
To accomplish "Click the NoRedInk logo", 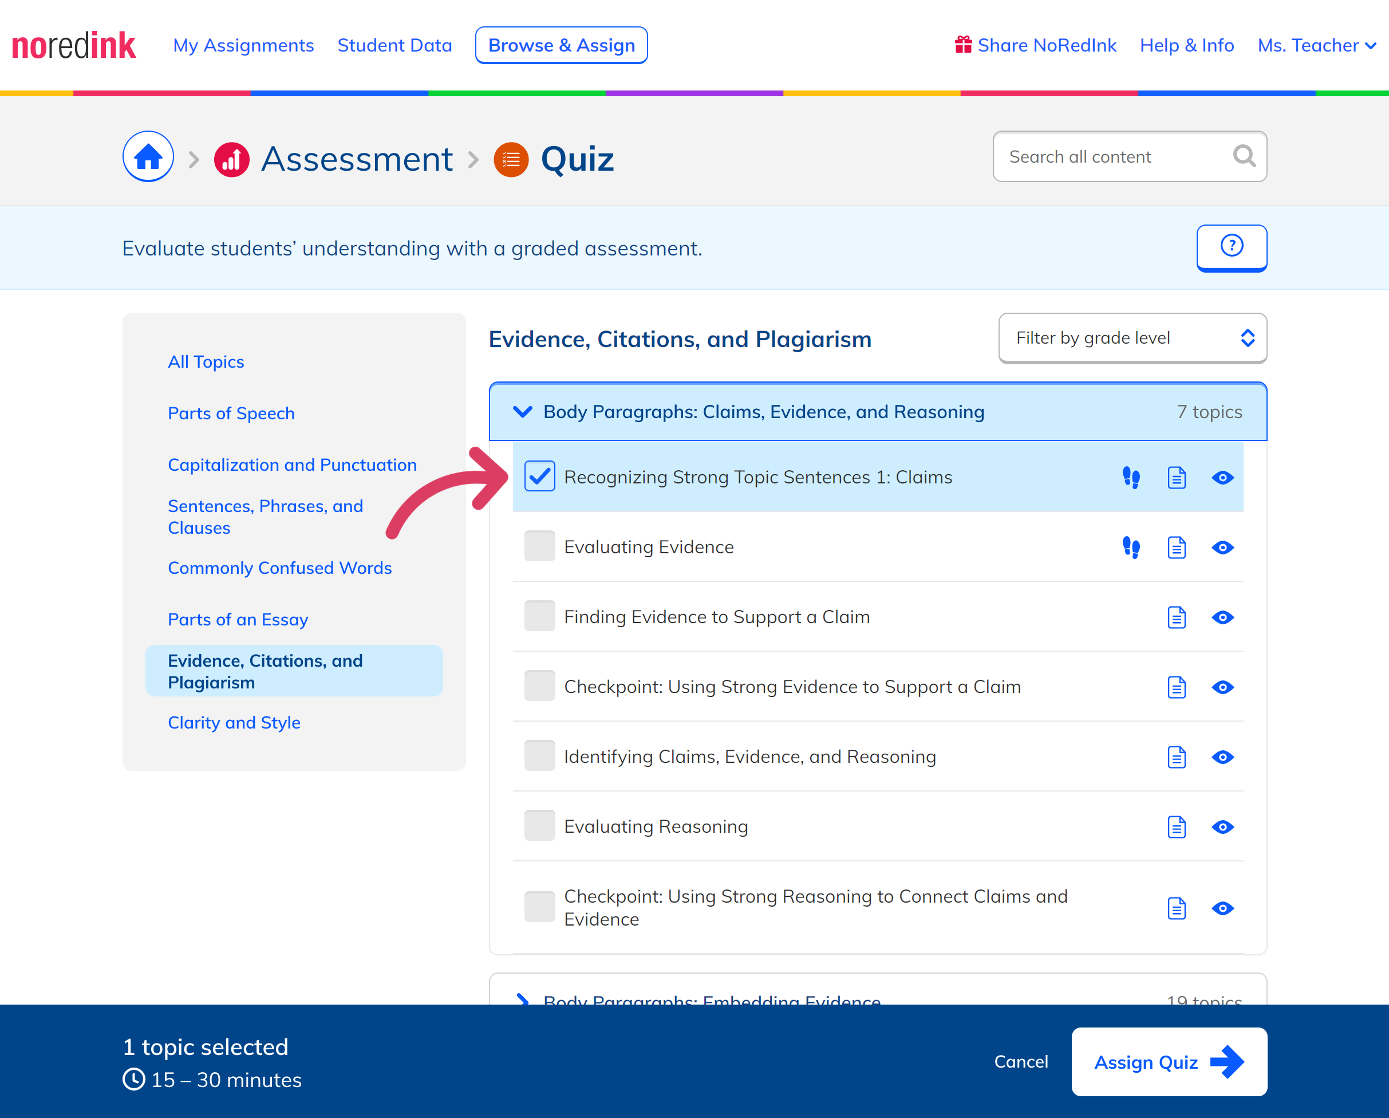I will [73, 46].
